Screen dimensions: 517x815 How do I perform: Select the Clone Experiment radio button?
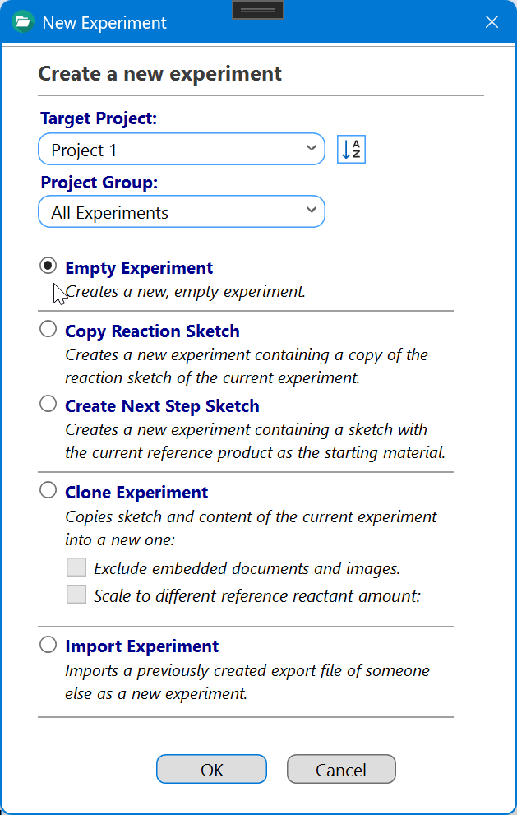tap(48, 491)
